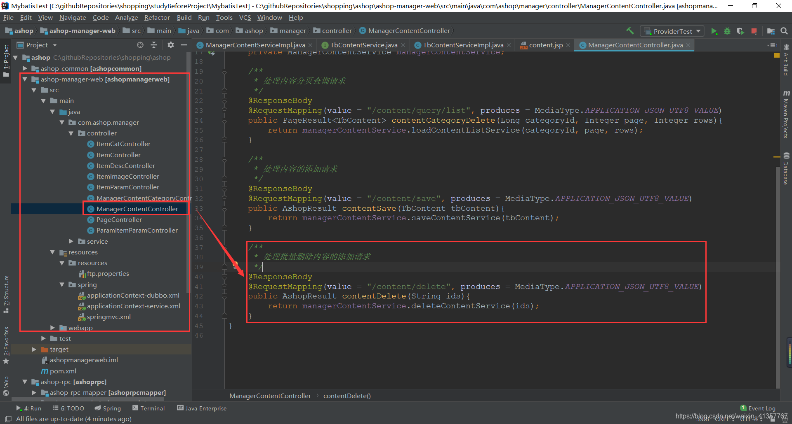Fold the Javadoc comment at line 19
The height and width of the screenshot is (424, 792).
[224, 71]
